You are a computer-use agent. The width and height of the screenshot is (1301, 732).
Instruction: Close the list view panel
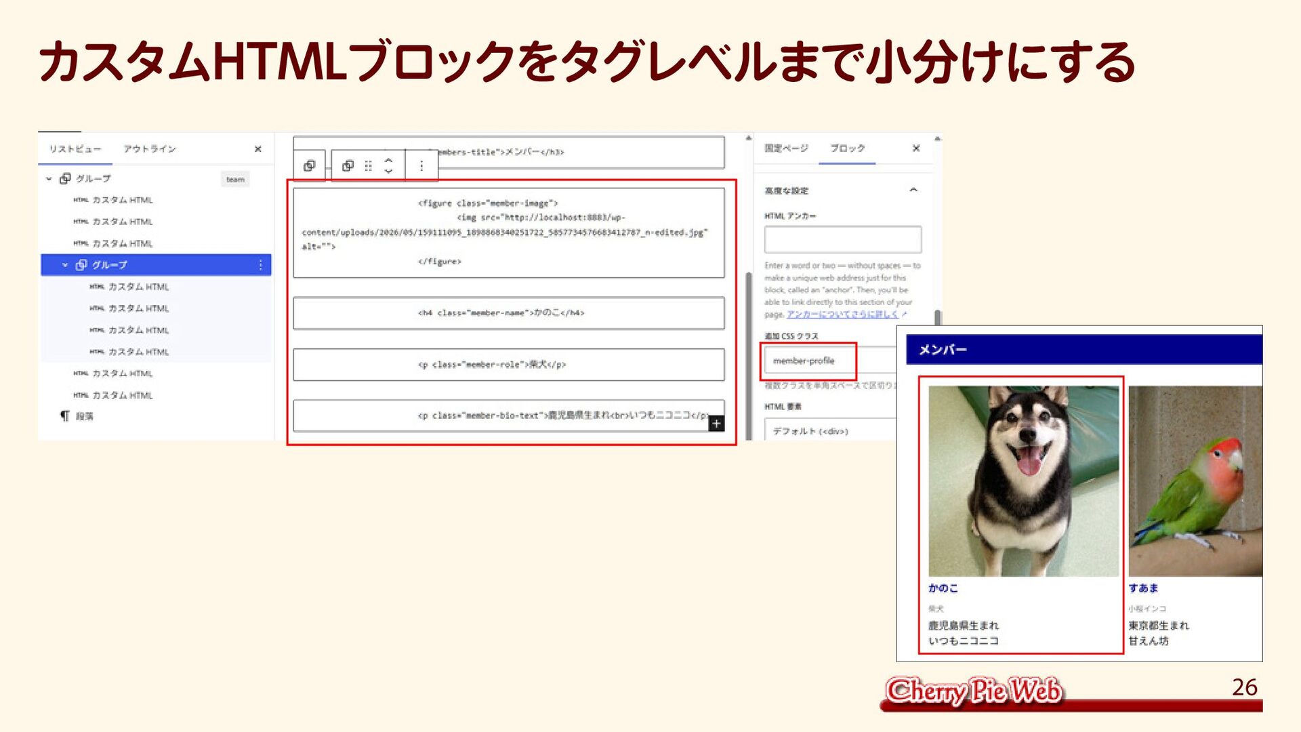point(257,149)
